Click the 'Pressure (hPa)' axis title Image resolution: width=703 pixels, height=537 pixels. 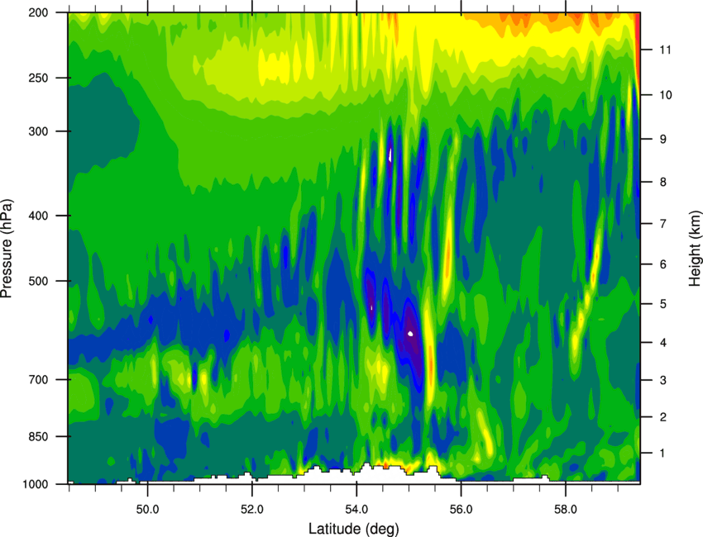7,249
